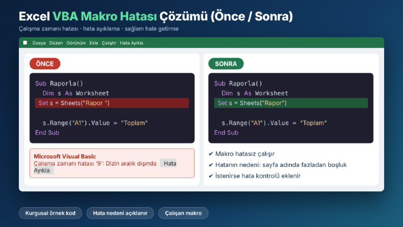This screenshot has height=227, width=403.
Task: Click Sub Raporla() in the SONRA code
Action: coord(238,83)
